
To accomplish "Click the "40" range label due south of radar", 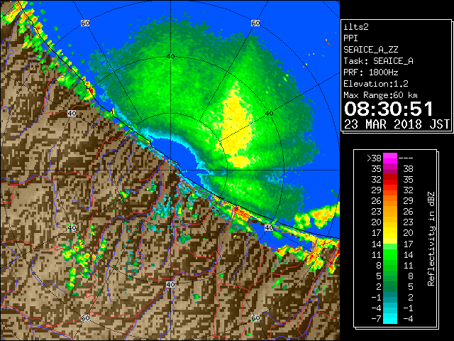I will 170,284.
